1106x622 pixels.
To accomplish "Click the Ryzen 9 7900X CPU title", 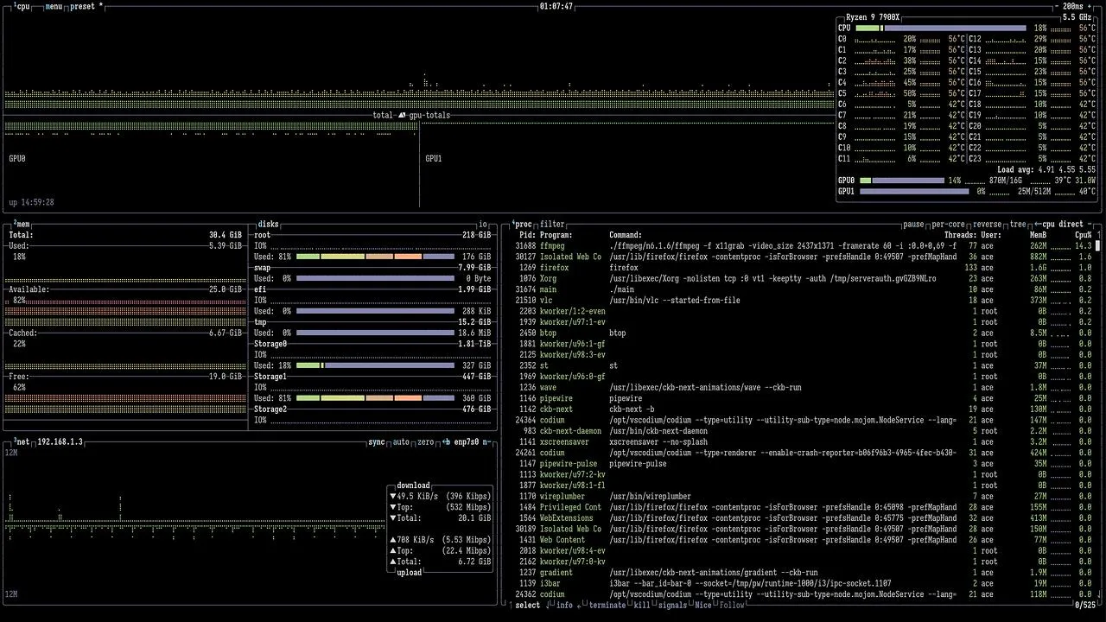I will [x=873, y=17].
